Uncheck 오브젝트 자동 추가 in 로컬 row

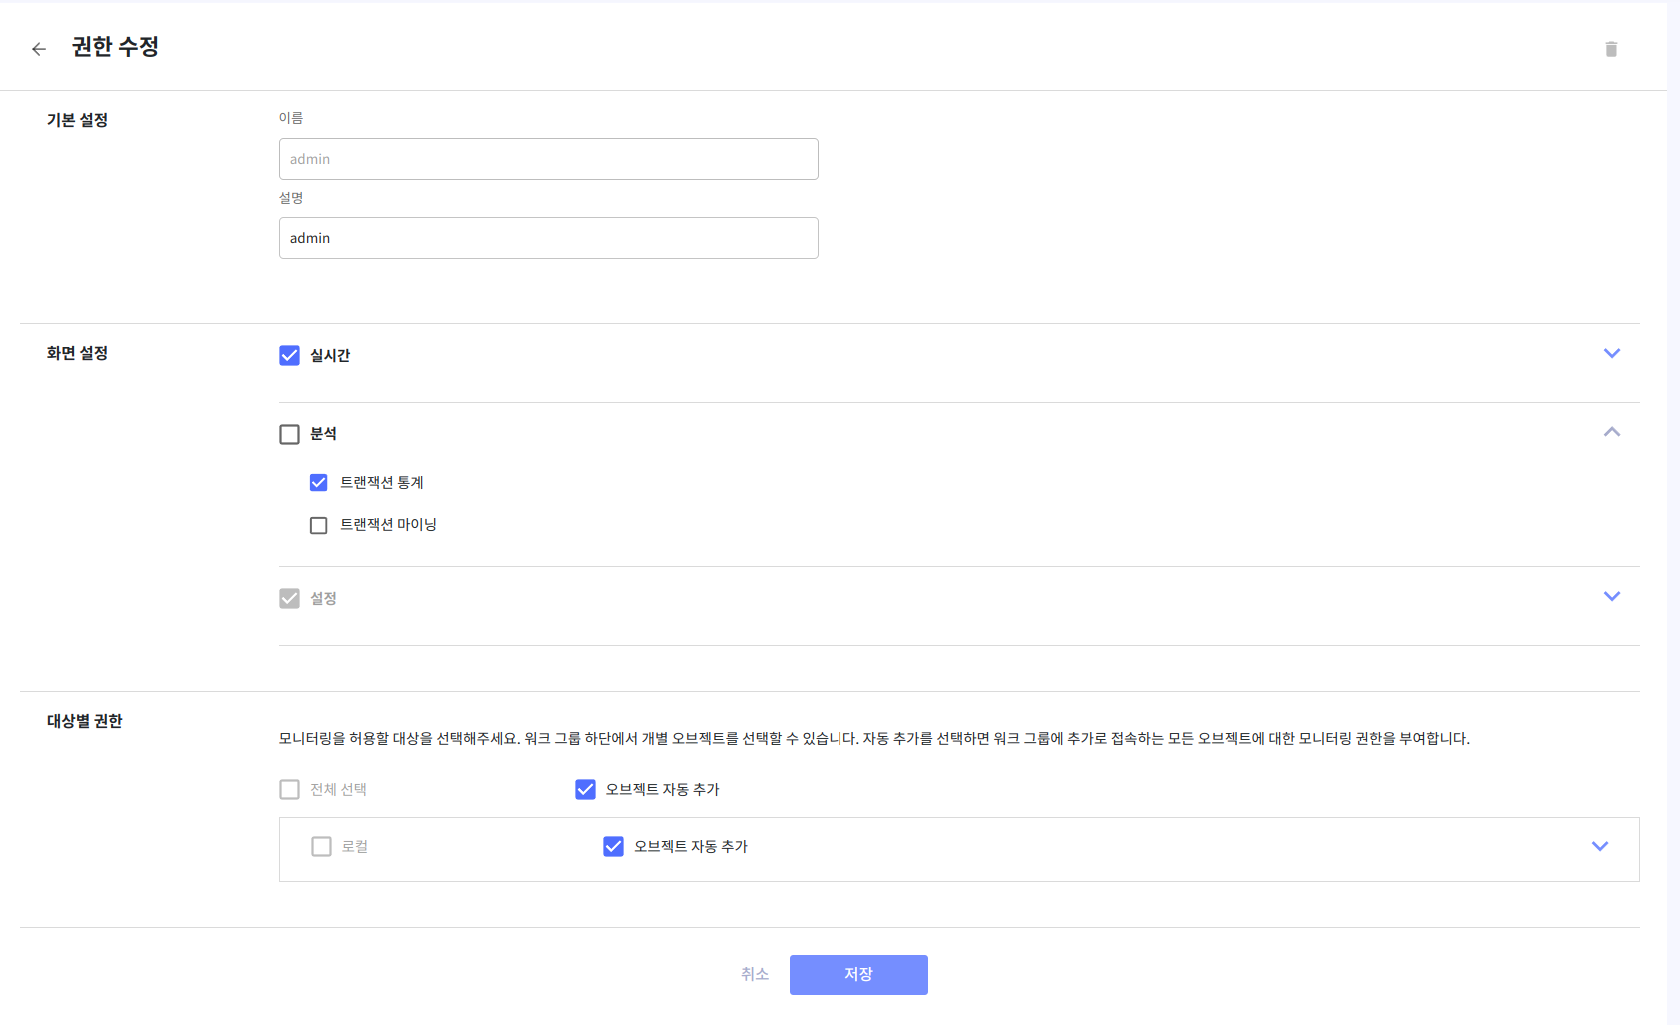[x=613, y=847]
